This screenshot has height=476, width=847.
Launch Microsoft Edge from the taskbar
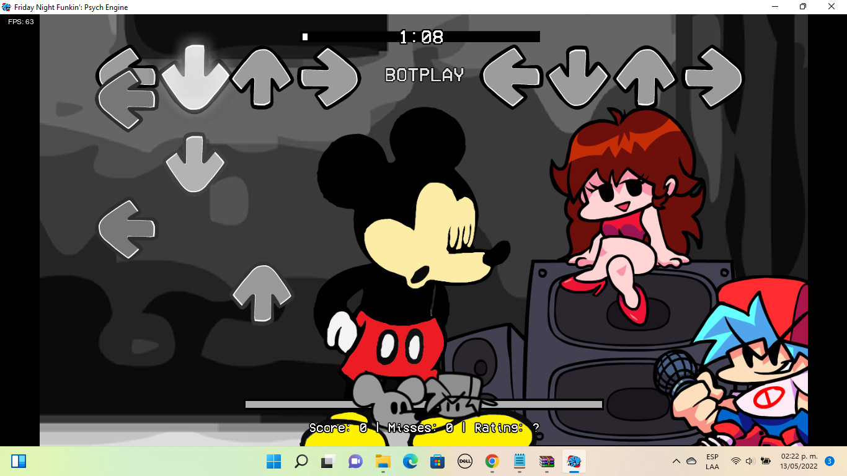coord(410,461)
